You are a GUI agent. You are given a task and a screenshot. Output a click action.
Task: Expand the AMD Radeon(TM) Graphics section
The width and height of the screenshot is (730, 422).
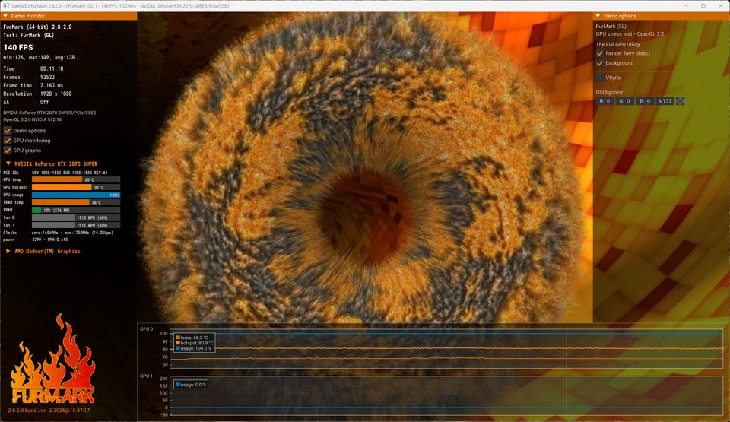pos(8,251)
